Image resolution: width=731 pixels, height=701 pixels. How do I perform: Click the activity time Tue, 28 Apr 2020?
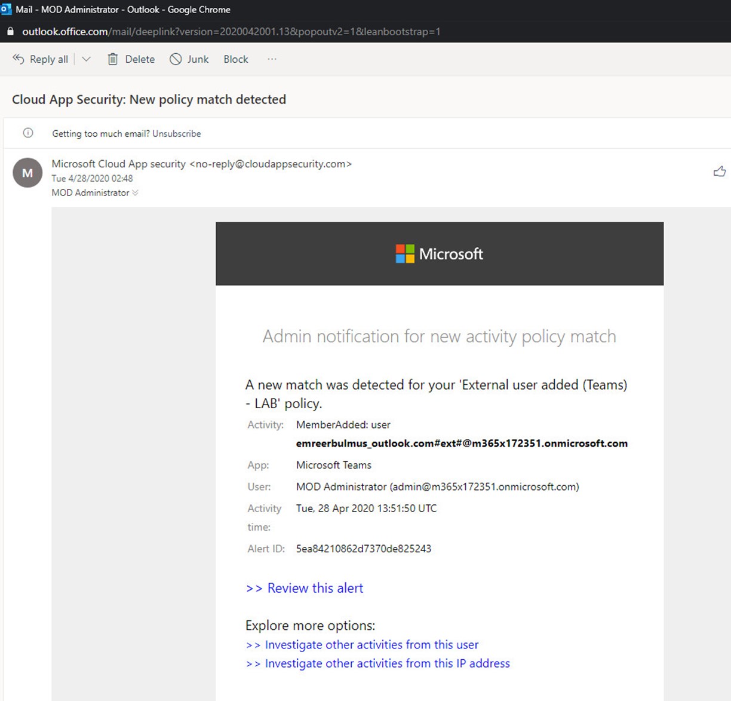tap(366, 509)
